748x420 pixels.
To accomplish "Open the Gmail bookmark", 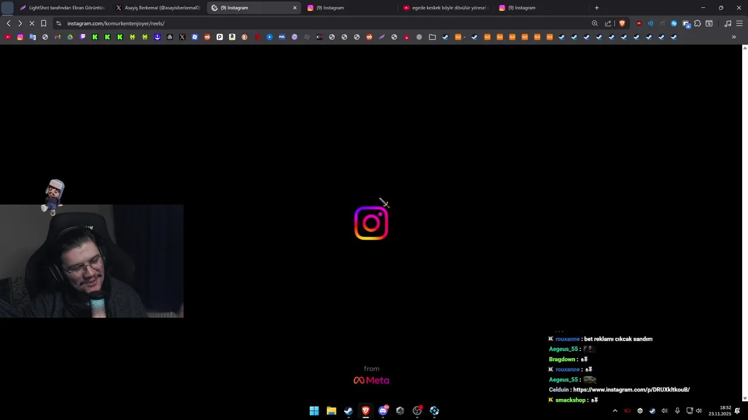I will coord(57,37).
